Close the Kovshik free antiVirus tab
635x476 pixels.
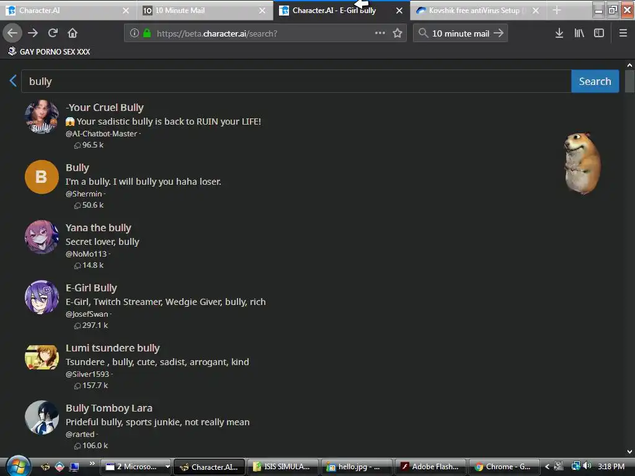536,11
